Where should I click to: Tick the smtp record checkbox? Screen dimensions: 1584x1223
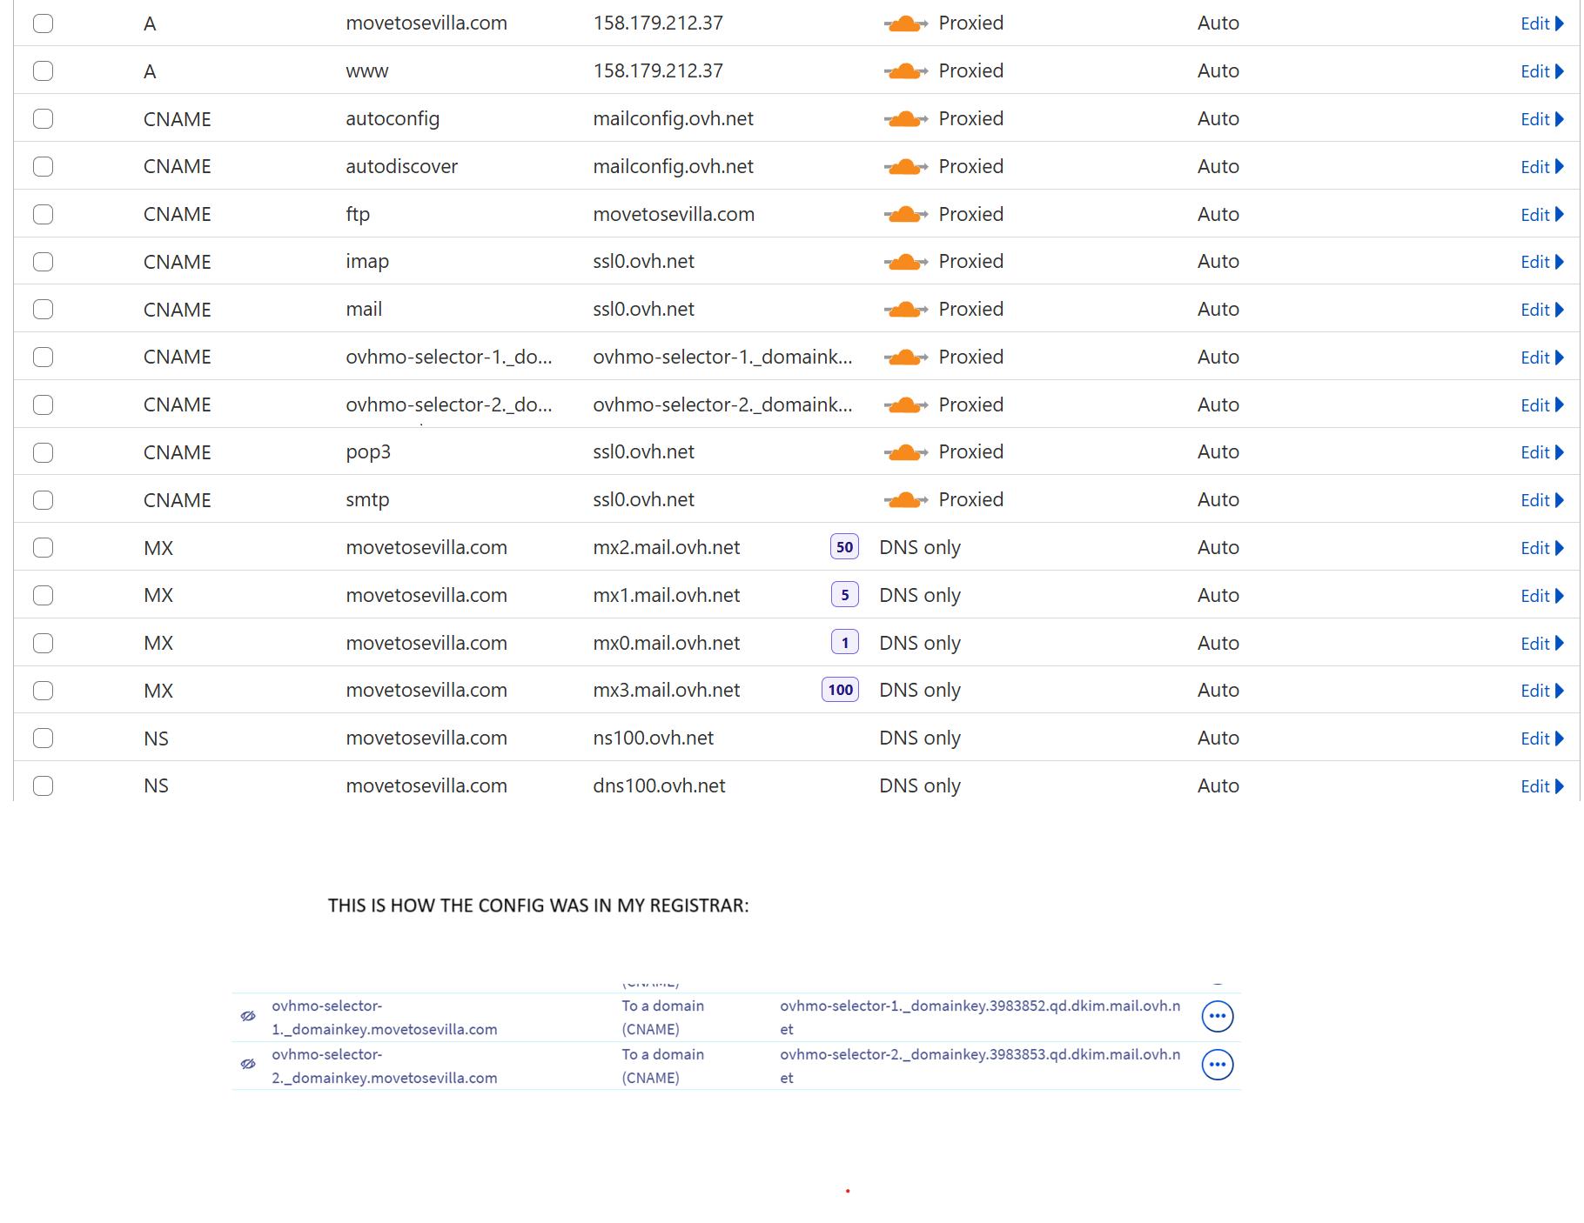(43, 500)
